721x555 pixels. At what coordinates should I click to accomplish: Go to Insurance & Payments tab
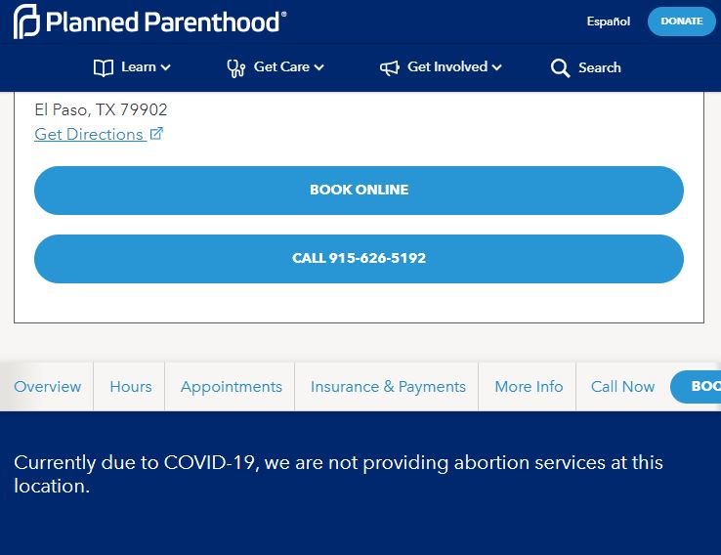[388, 387]
